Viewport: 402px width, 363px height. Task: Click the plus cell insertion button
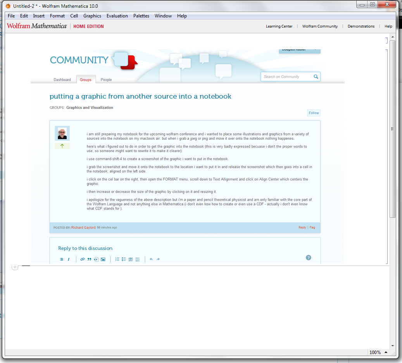coord(15,267)
